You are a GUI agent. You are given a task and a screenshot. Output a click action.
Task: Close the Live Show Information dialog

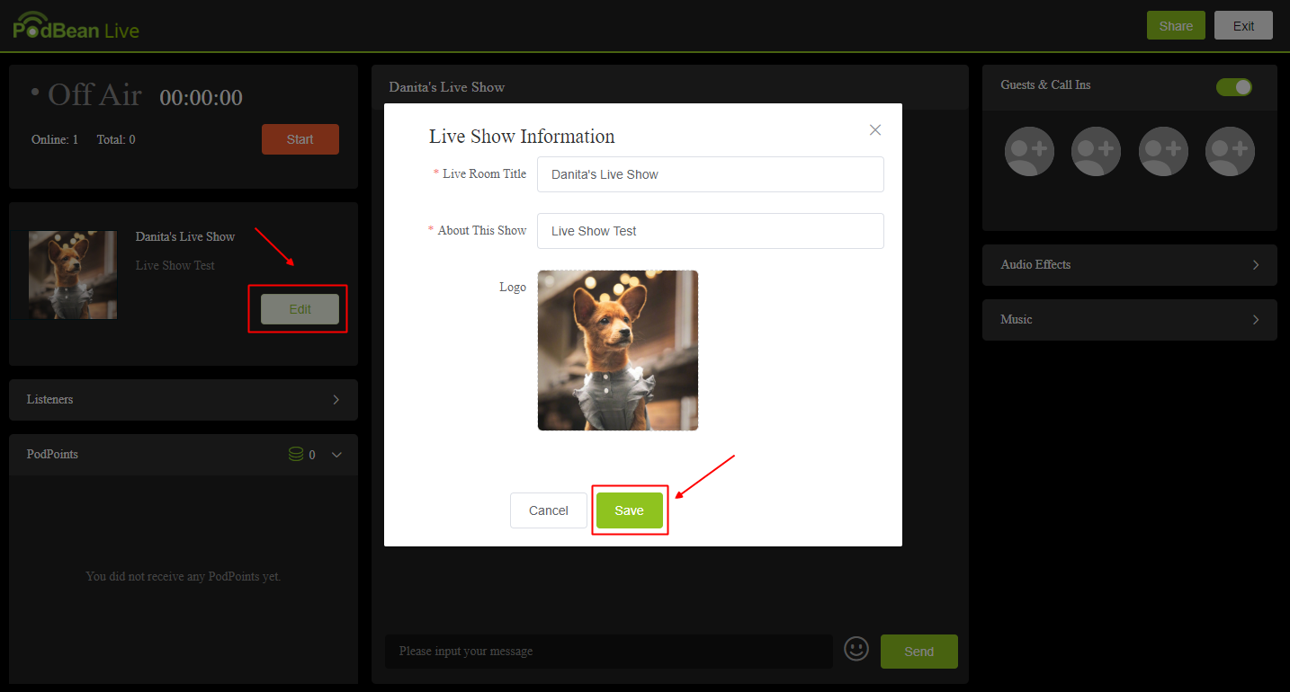874,129
